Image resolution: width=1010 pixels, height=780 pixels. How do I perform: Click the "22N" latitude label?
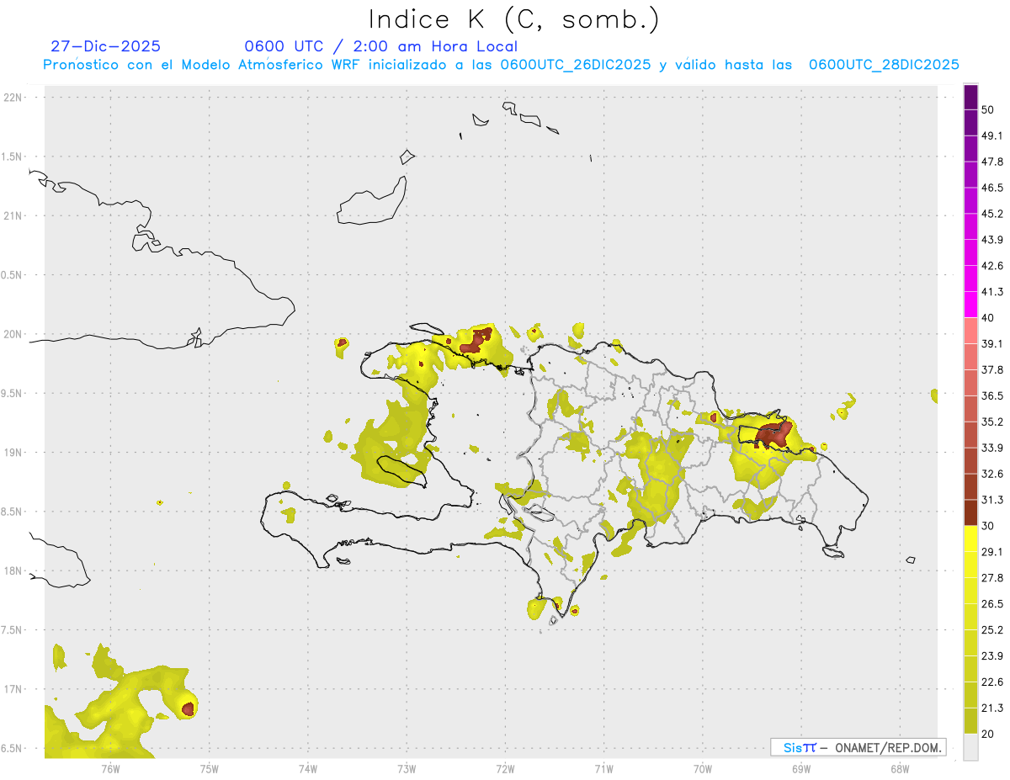(13, 98)
